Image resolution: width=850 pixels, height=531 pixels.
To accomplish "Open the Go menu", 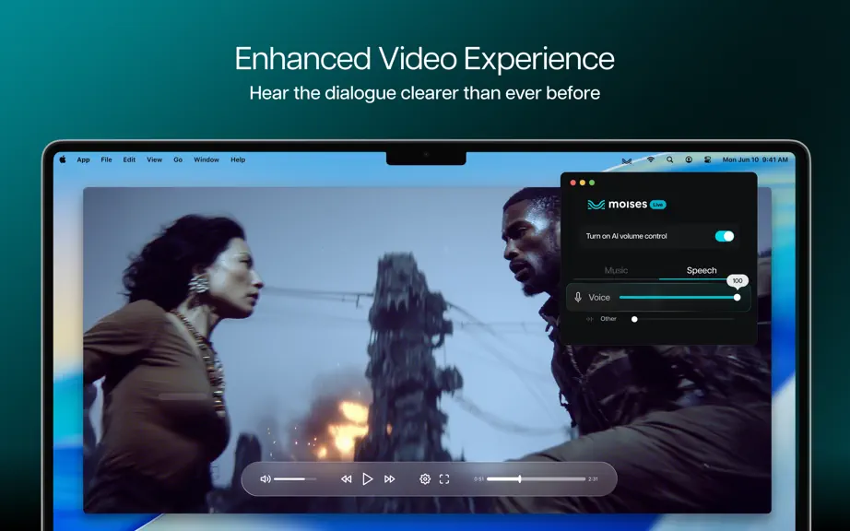I will point(178,159).
